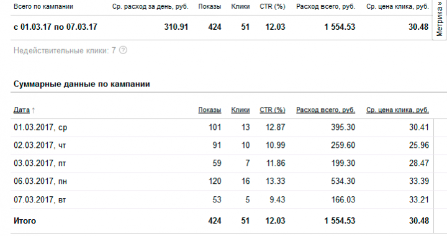Select the 06.03.2017, пн row
Screen dimensions: 447x236
222,181
